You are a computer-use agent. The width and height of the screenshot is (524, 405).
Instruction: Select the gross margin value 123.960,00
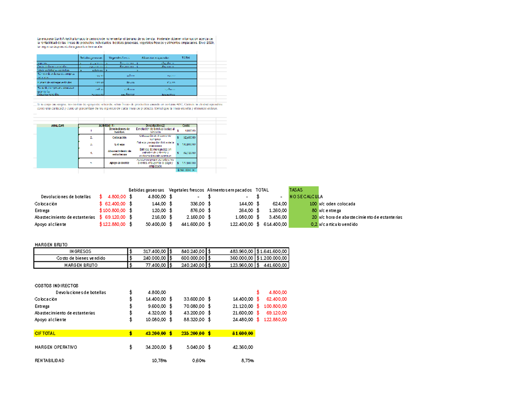pyautogui.click(x=241, y=265)
